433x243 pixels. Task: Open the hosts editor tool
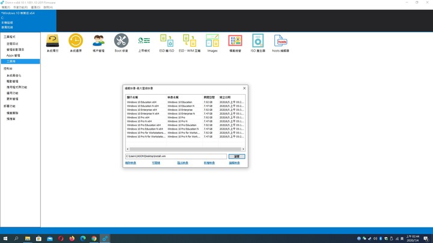[x=281, y=43]
